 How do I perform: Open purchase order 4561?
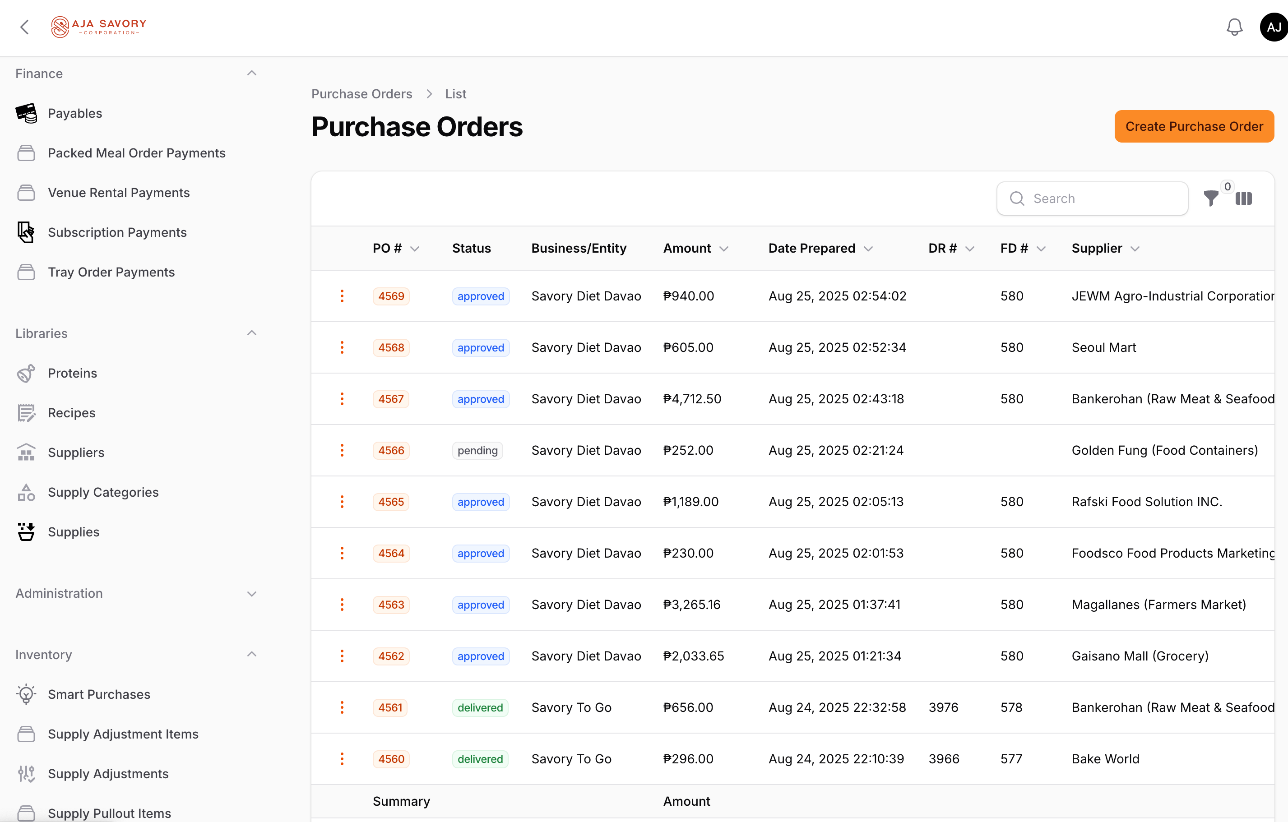point(390,707)
